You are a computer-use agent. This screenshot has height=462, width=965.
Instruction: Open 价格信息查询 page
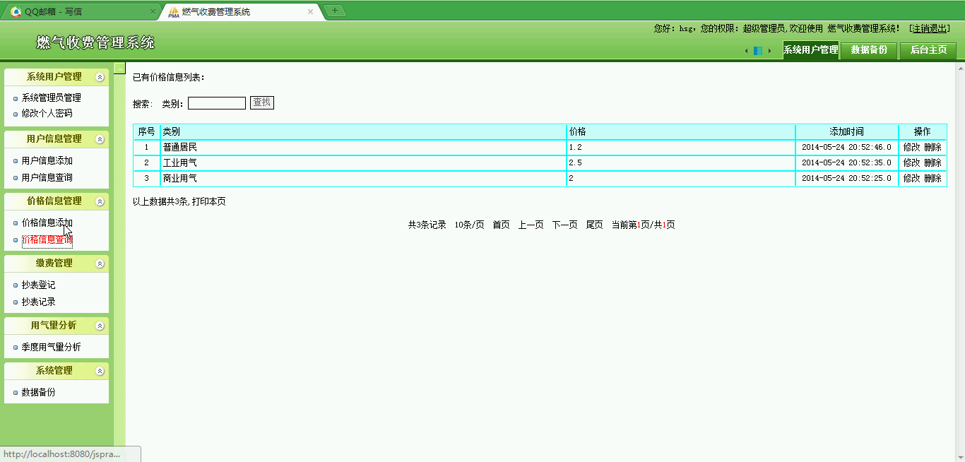(x=47, y=240)
